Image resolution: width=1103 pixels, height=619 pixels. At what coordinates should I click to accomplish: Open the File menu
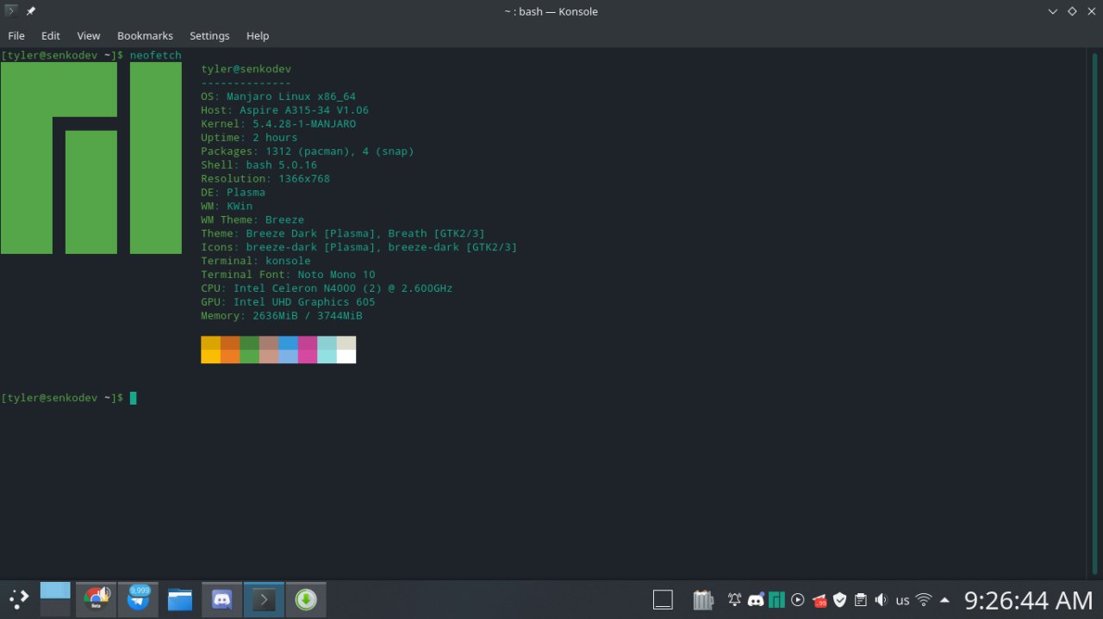pyautogui.click(x=16, y=35)
